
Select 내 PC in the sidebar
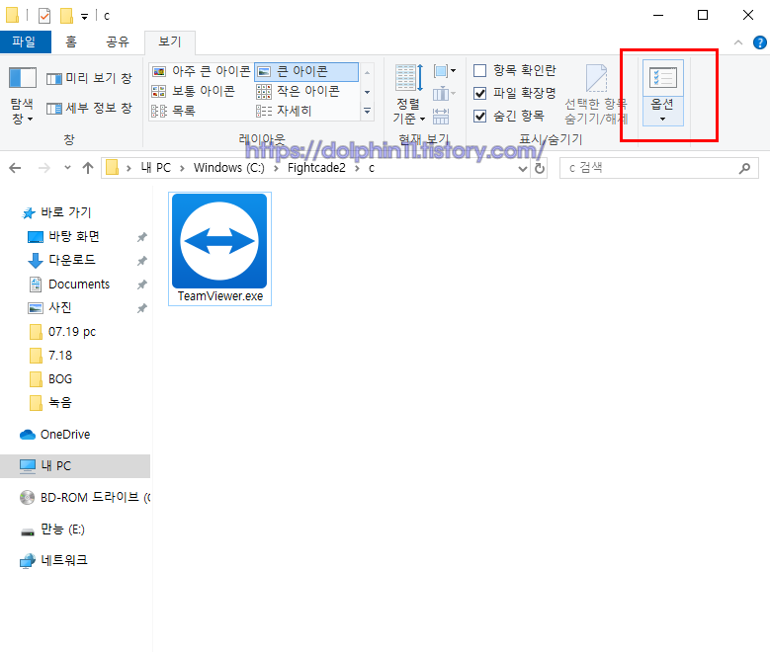(x=75, y=466)
